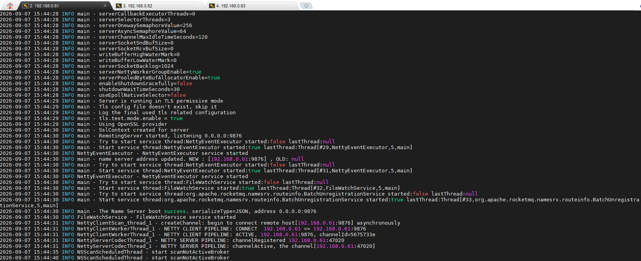Click the 'Using OpenSSL provider' line
Image resolution: width=641 pixels, height=261 pixels.
[x=133, y=124]
